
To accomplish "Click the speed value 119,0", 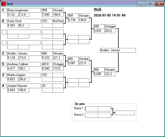I will (x=58, y=68).
